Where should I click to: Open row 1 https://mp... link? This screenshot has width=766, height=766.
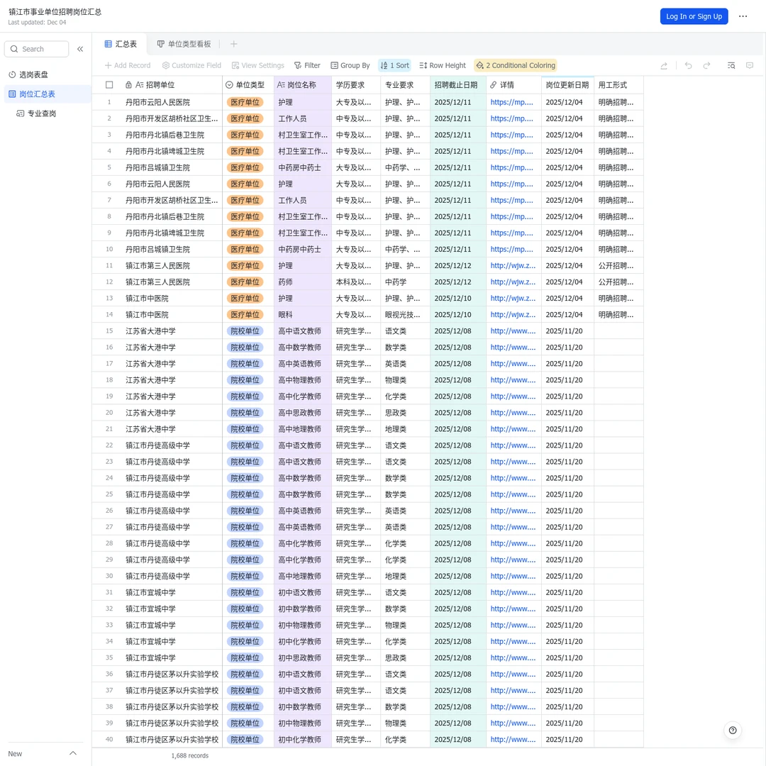[511, 102]
